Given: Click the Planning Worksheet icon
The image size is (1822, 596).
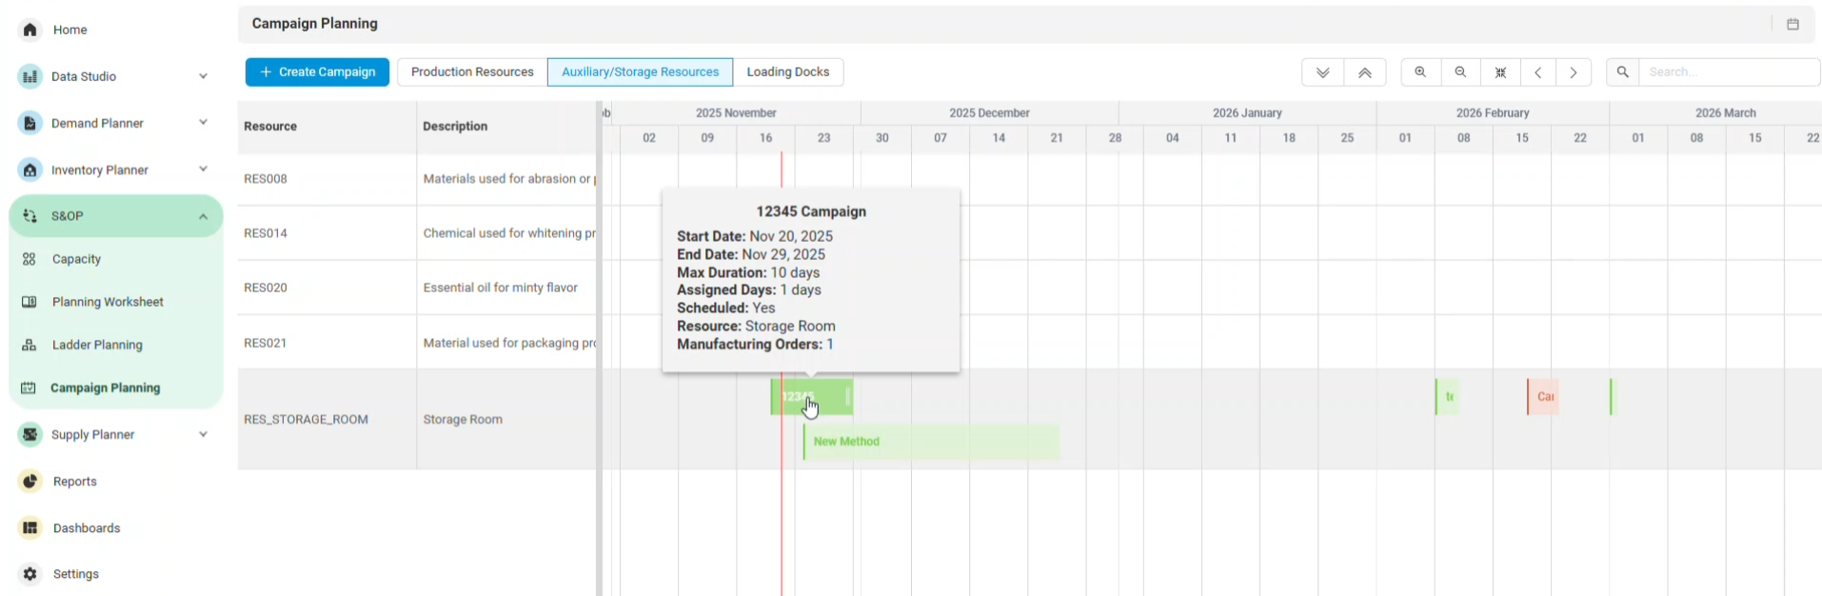Looking at the screenshot, I should coord(30,302).
